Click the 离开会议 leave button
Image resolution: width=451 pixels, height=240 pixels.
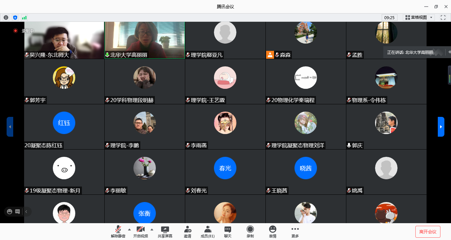click(428, 232)
